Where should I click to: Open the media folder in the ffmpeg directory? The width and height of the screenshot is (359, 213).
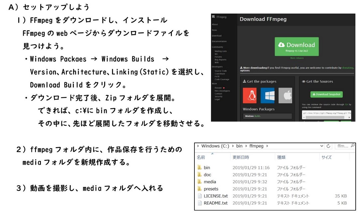click(x=210, y=181)
